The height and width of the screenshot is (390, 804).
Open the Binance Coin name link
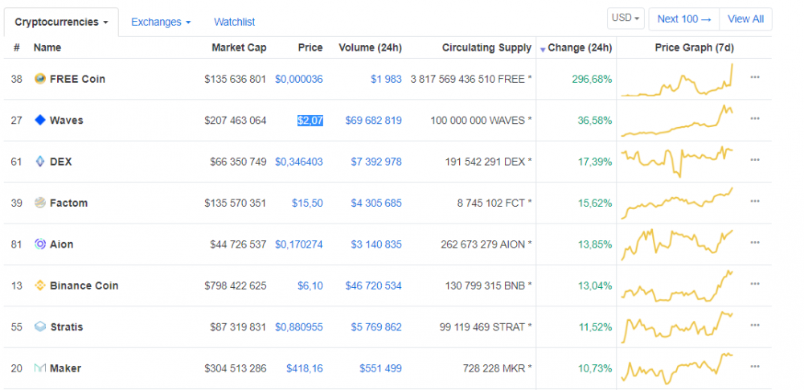click(84, 285)
